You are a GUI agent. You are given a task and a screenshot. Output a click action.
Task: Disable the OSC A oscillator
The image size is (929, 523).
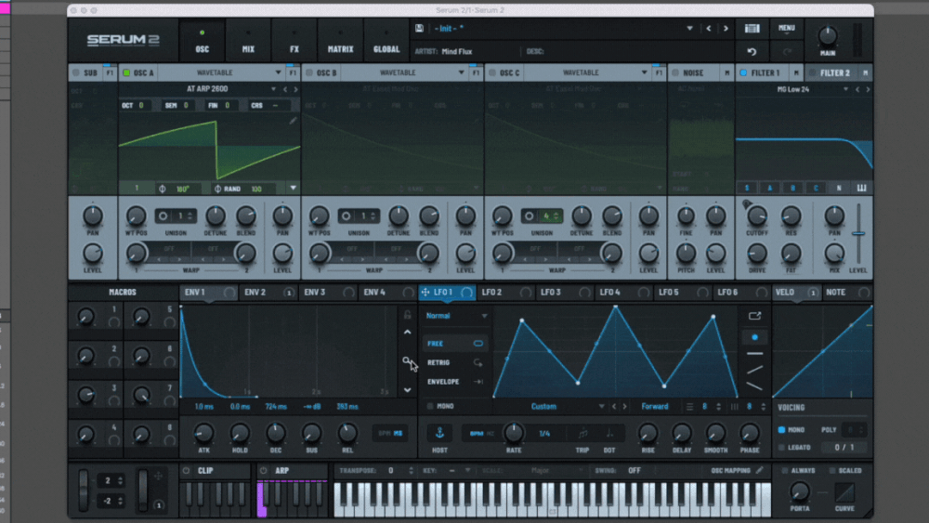(126, 72)
